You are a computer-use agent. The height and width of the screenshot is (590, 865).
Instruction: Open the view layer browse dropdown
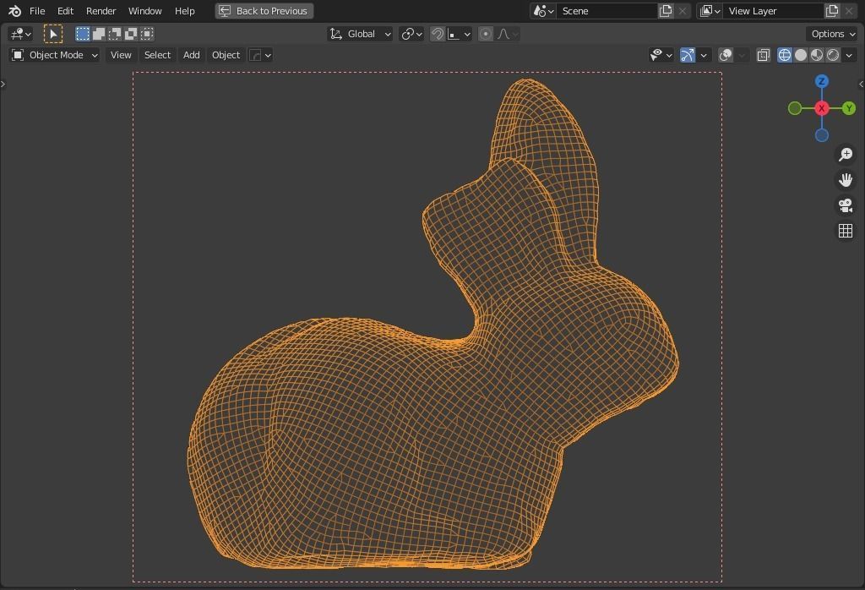pos(710,11)
